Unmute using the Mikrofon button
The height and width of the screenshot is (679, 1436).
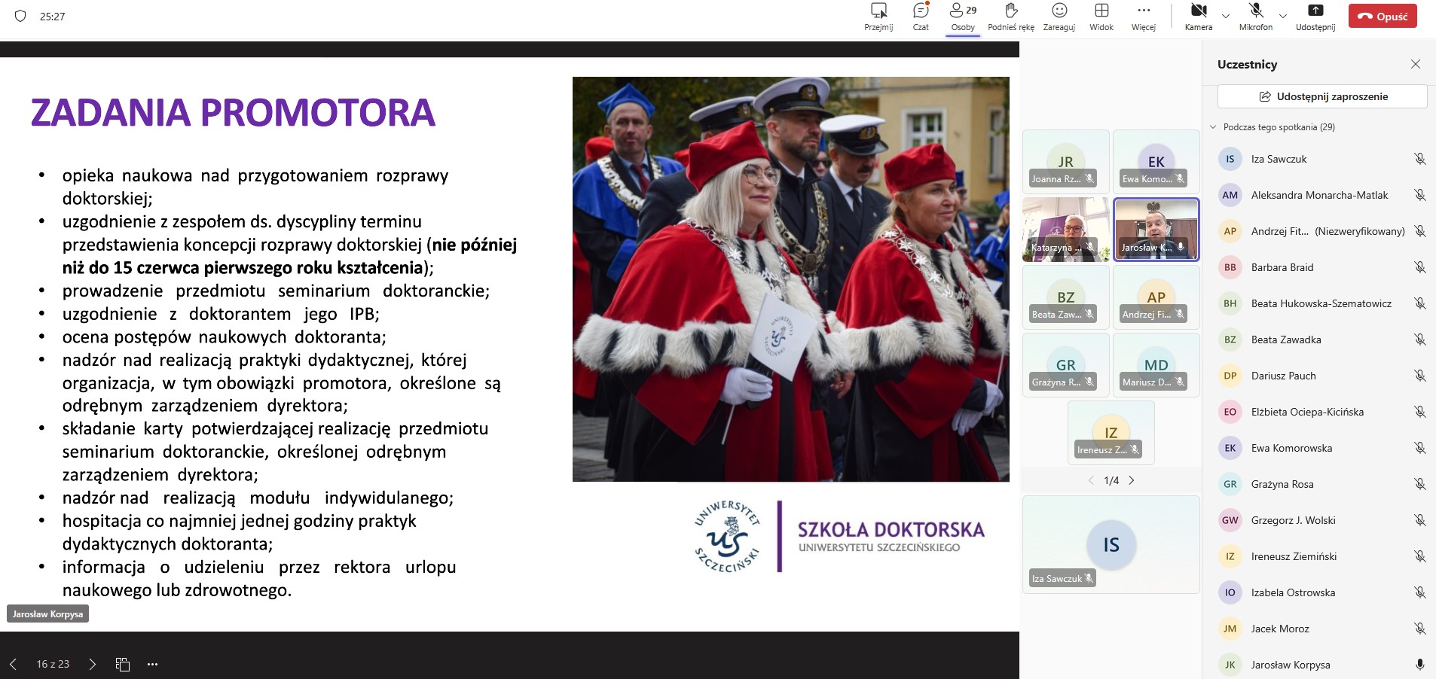click(1255, 17)
